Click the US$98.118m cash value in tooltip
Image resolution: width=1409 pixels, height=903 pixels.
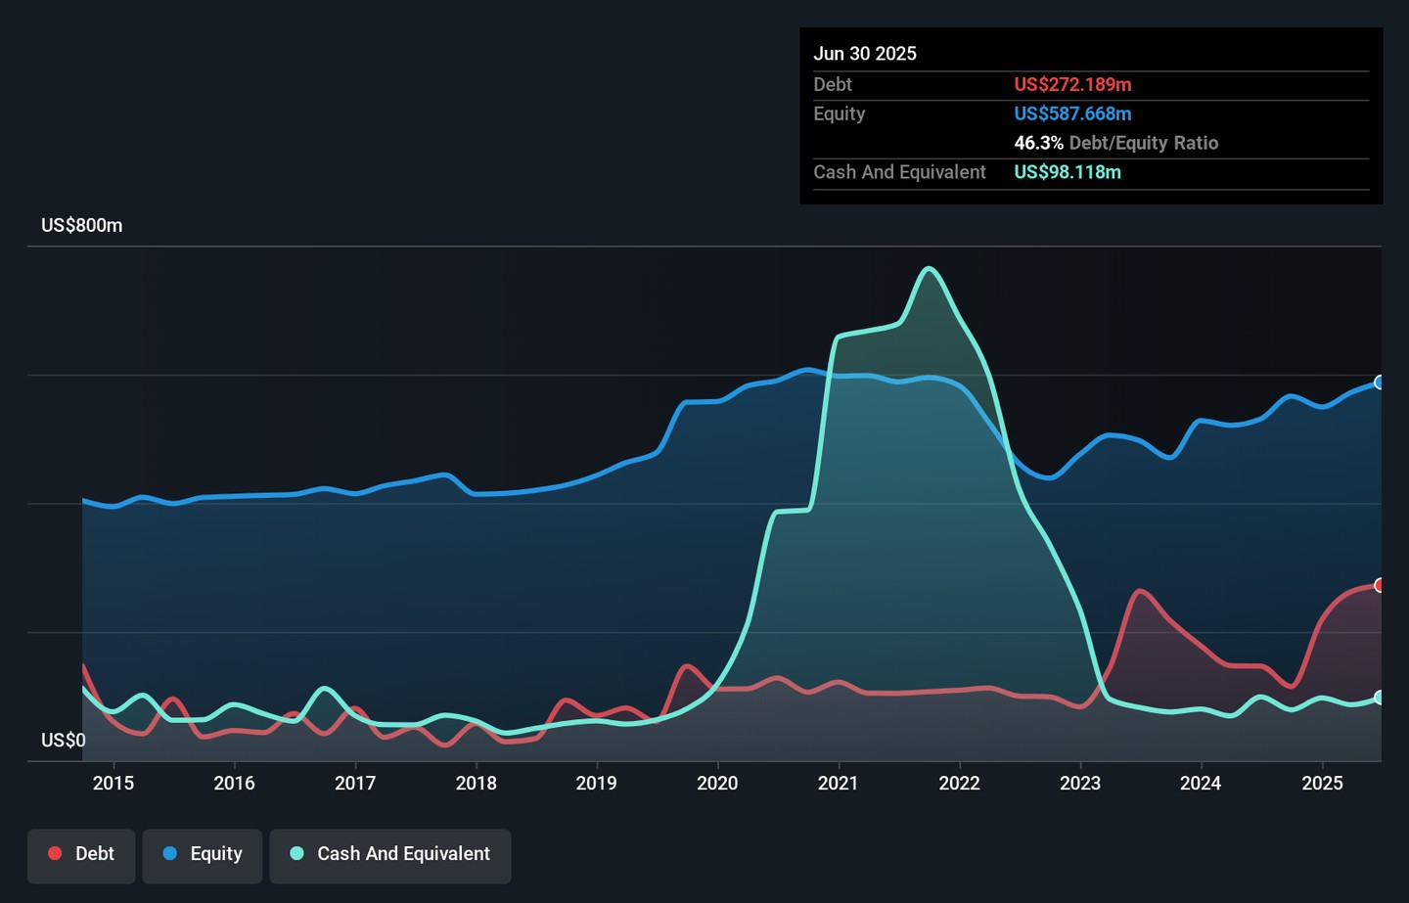pos(1068,172)
